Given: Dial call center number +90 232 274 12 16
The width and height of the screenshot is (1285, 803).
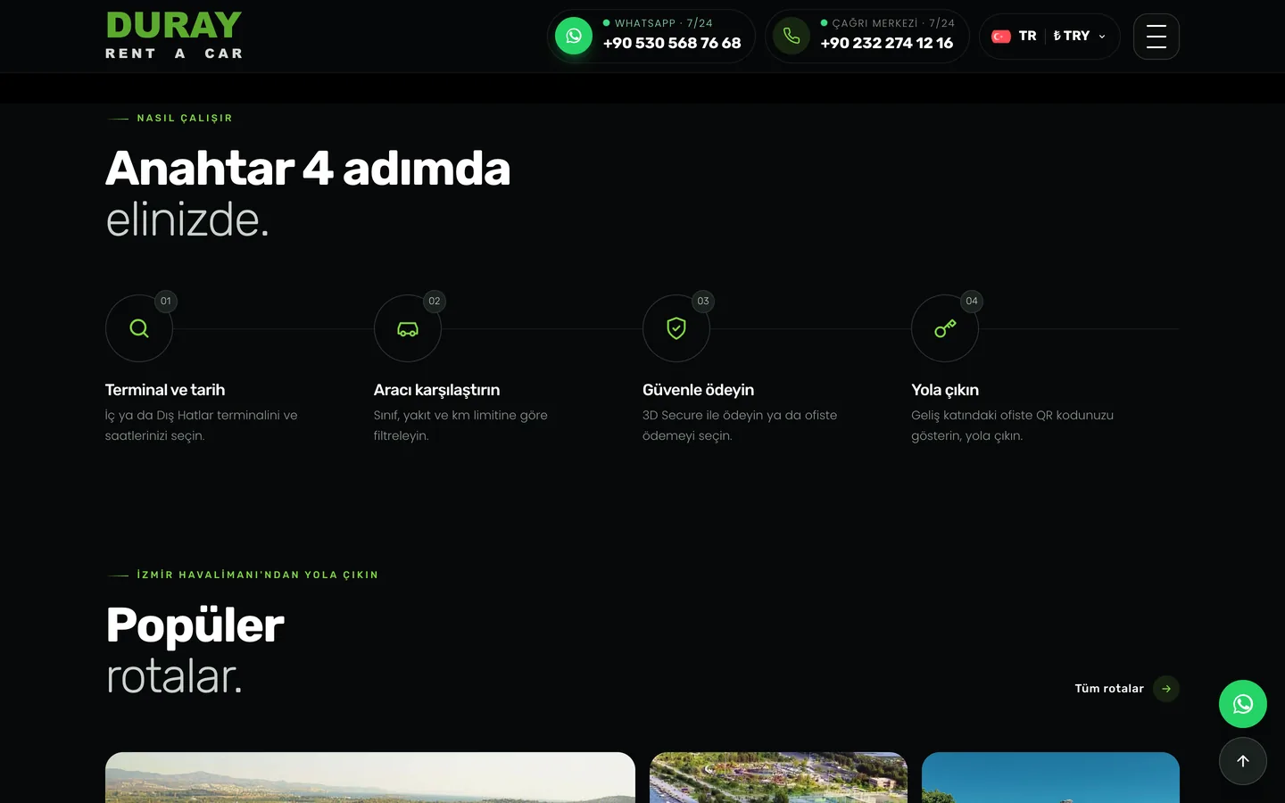Looking at the screenshot, I should tap(887, 43).
